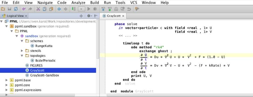
Task: Close the GrayScott editor tab
Action: coord(123,16)
